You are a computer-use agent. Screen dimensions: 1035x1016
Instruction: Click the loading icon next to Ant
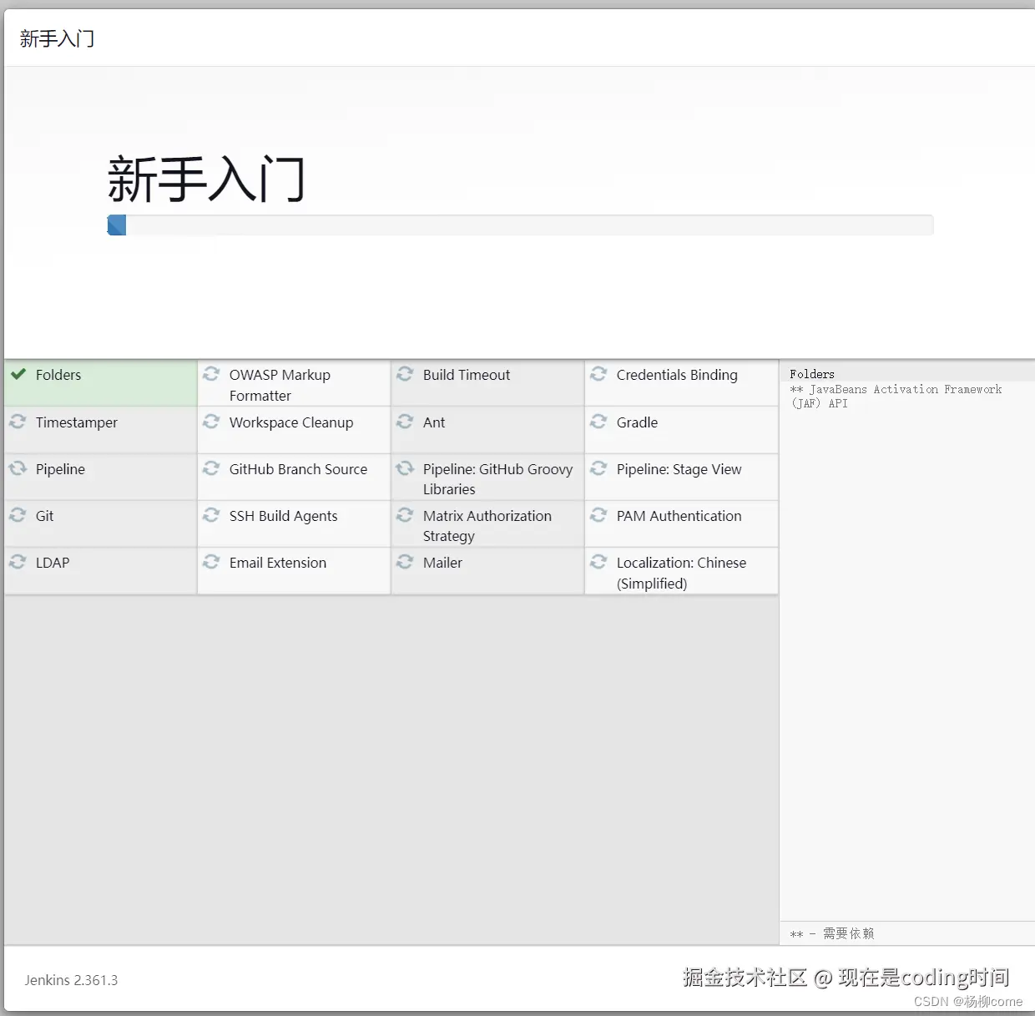(x=406, y=422)
